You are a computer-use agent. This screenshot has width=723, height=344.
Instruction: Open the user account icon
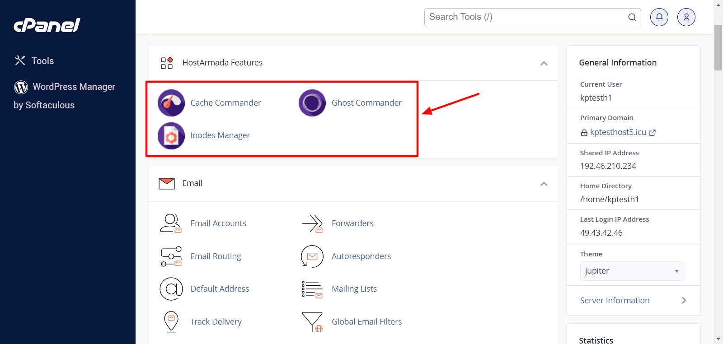click(686, 17)
